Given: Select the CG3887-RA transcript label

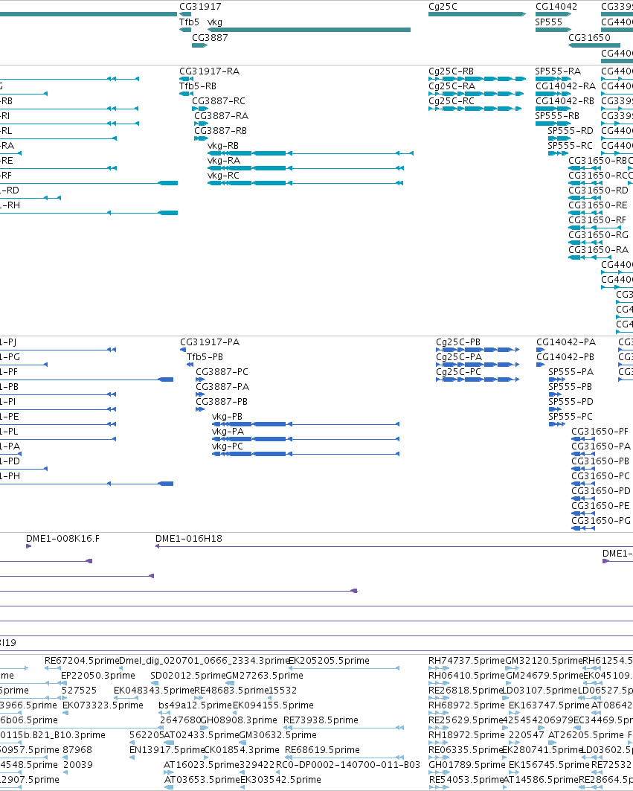Looking at the screenshot, I should [222, 116].
